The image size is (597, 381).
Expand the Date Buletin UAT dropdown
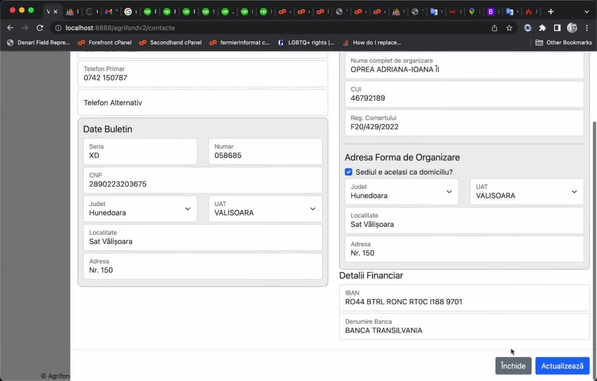pos(266,209)
